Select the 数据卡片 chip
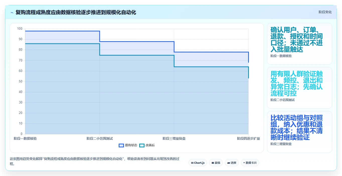 click(x=250, y=163)
